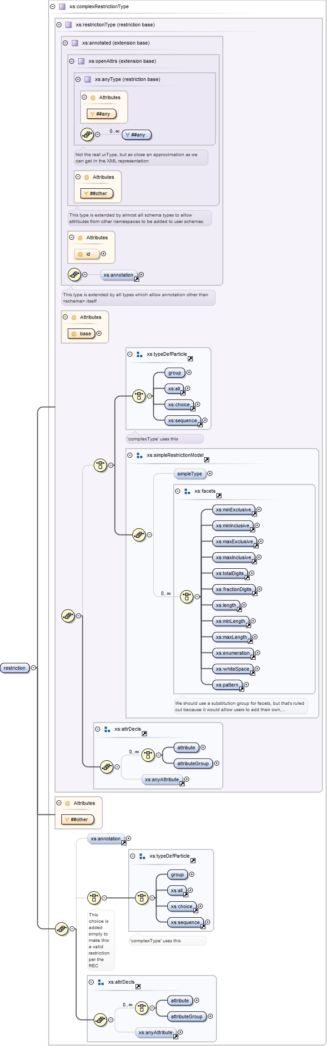Collapse the xs:openAttrs extension base

click(x=71, y=61)
